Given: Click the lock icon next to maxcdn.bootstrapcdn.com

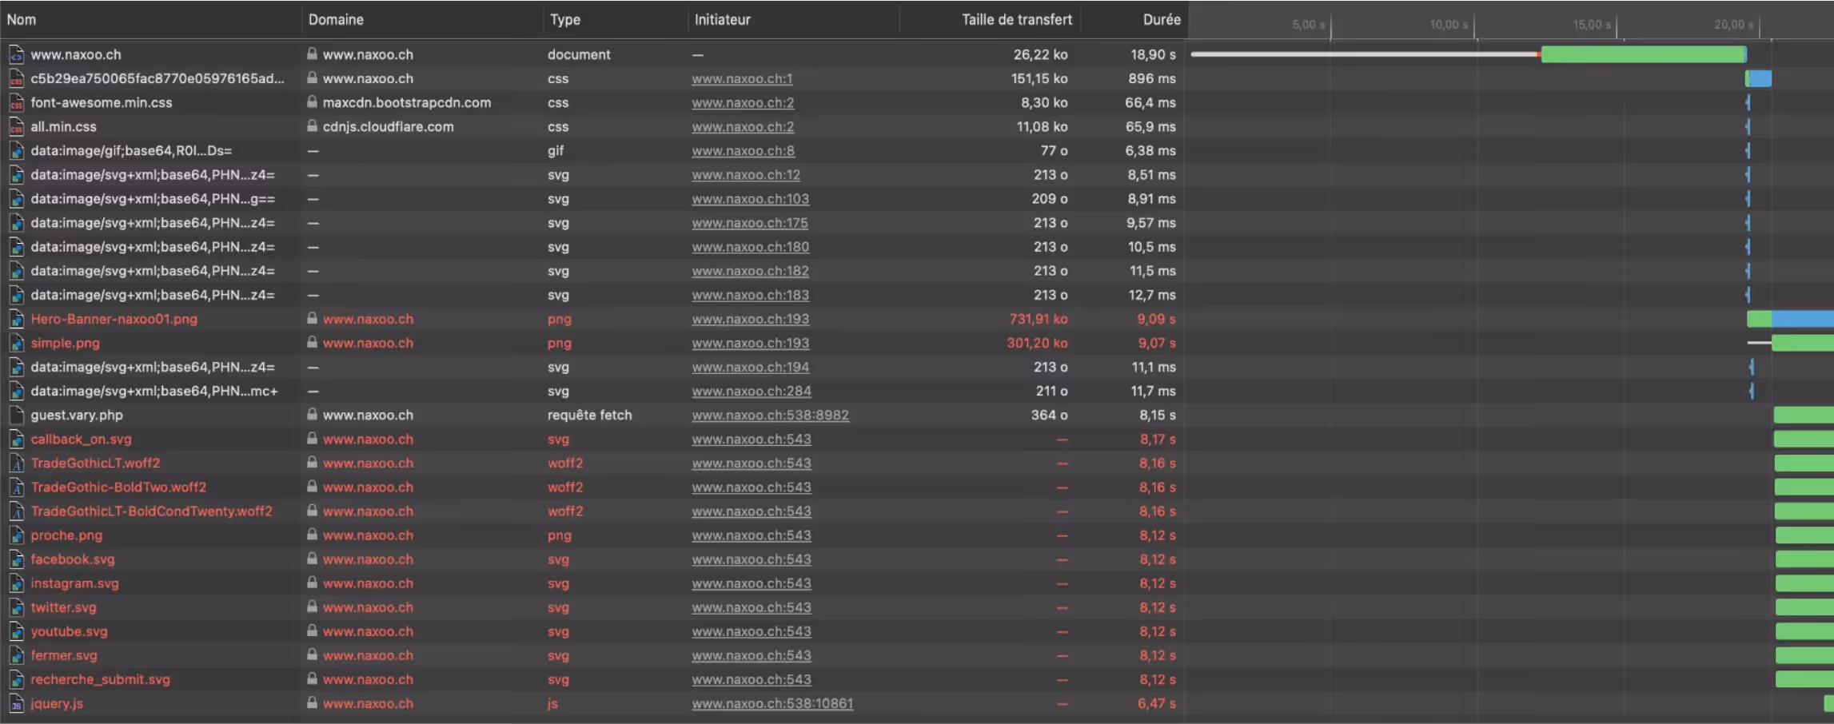Looking at the screenshot, I should (312, 102).
